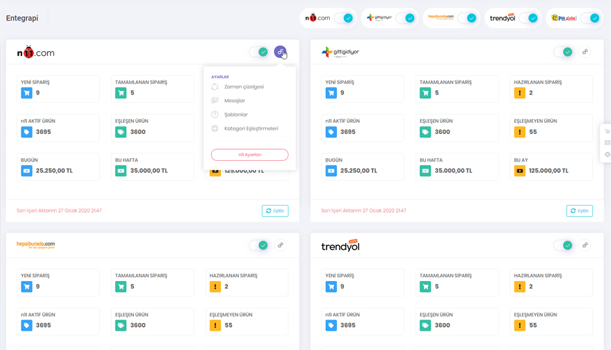Click the Eşleşen Ürün tag icon in n11 card
Screen dimensions: 611x350
click(121, 132)
